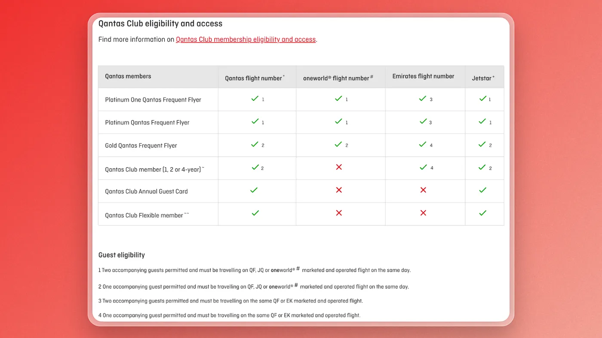Click the Qantas Club Flexible member row label
602x338 pixels.
[x=147, y=215]
